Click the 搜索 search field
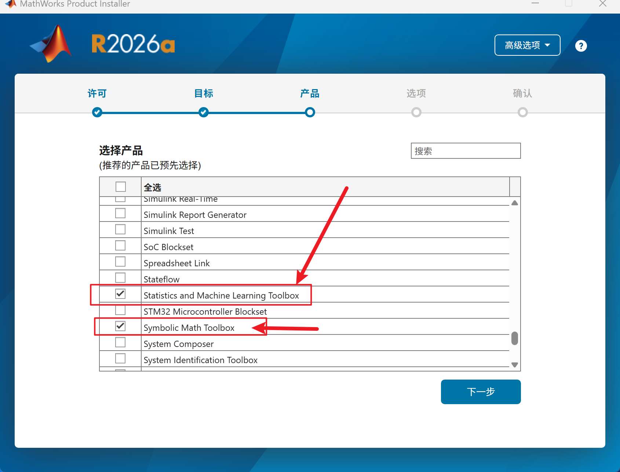This screenshot has width=620, height=472. tap(466, 151)
